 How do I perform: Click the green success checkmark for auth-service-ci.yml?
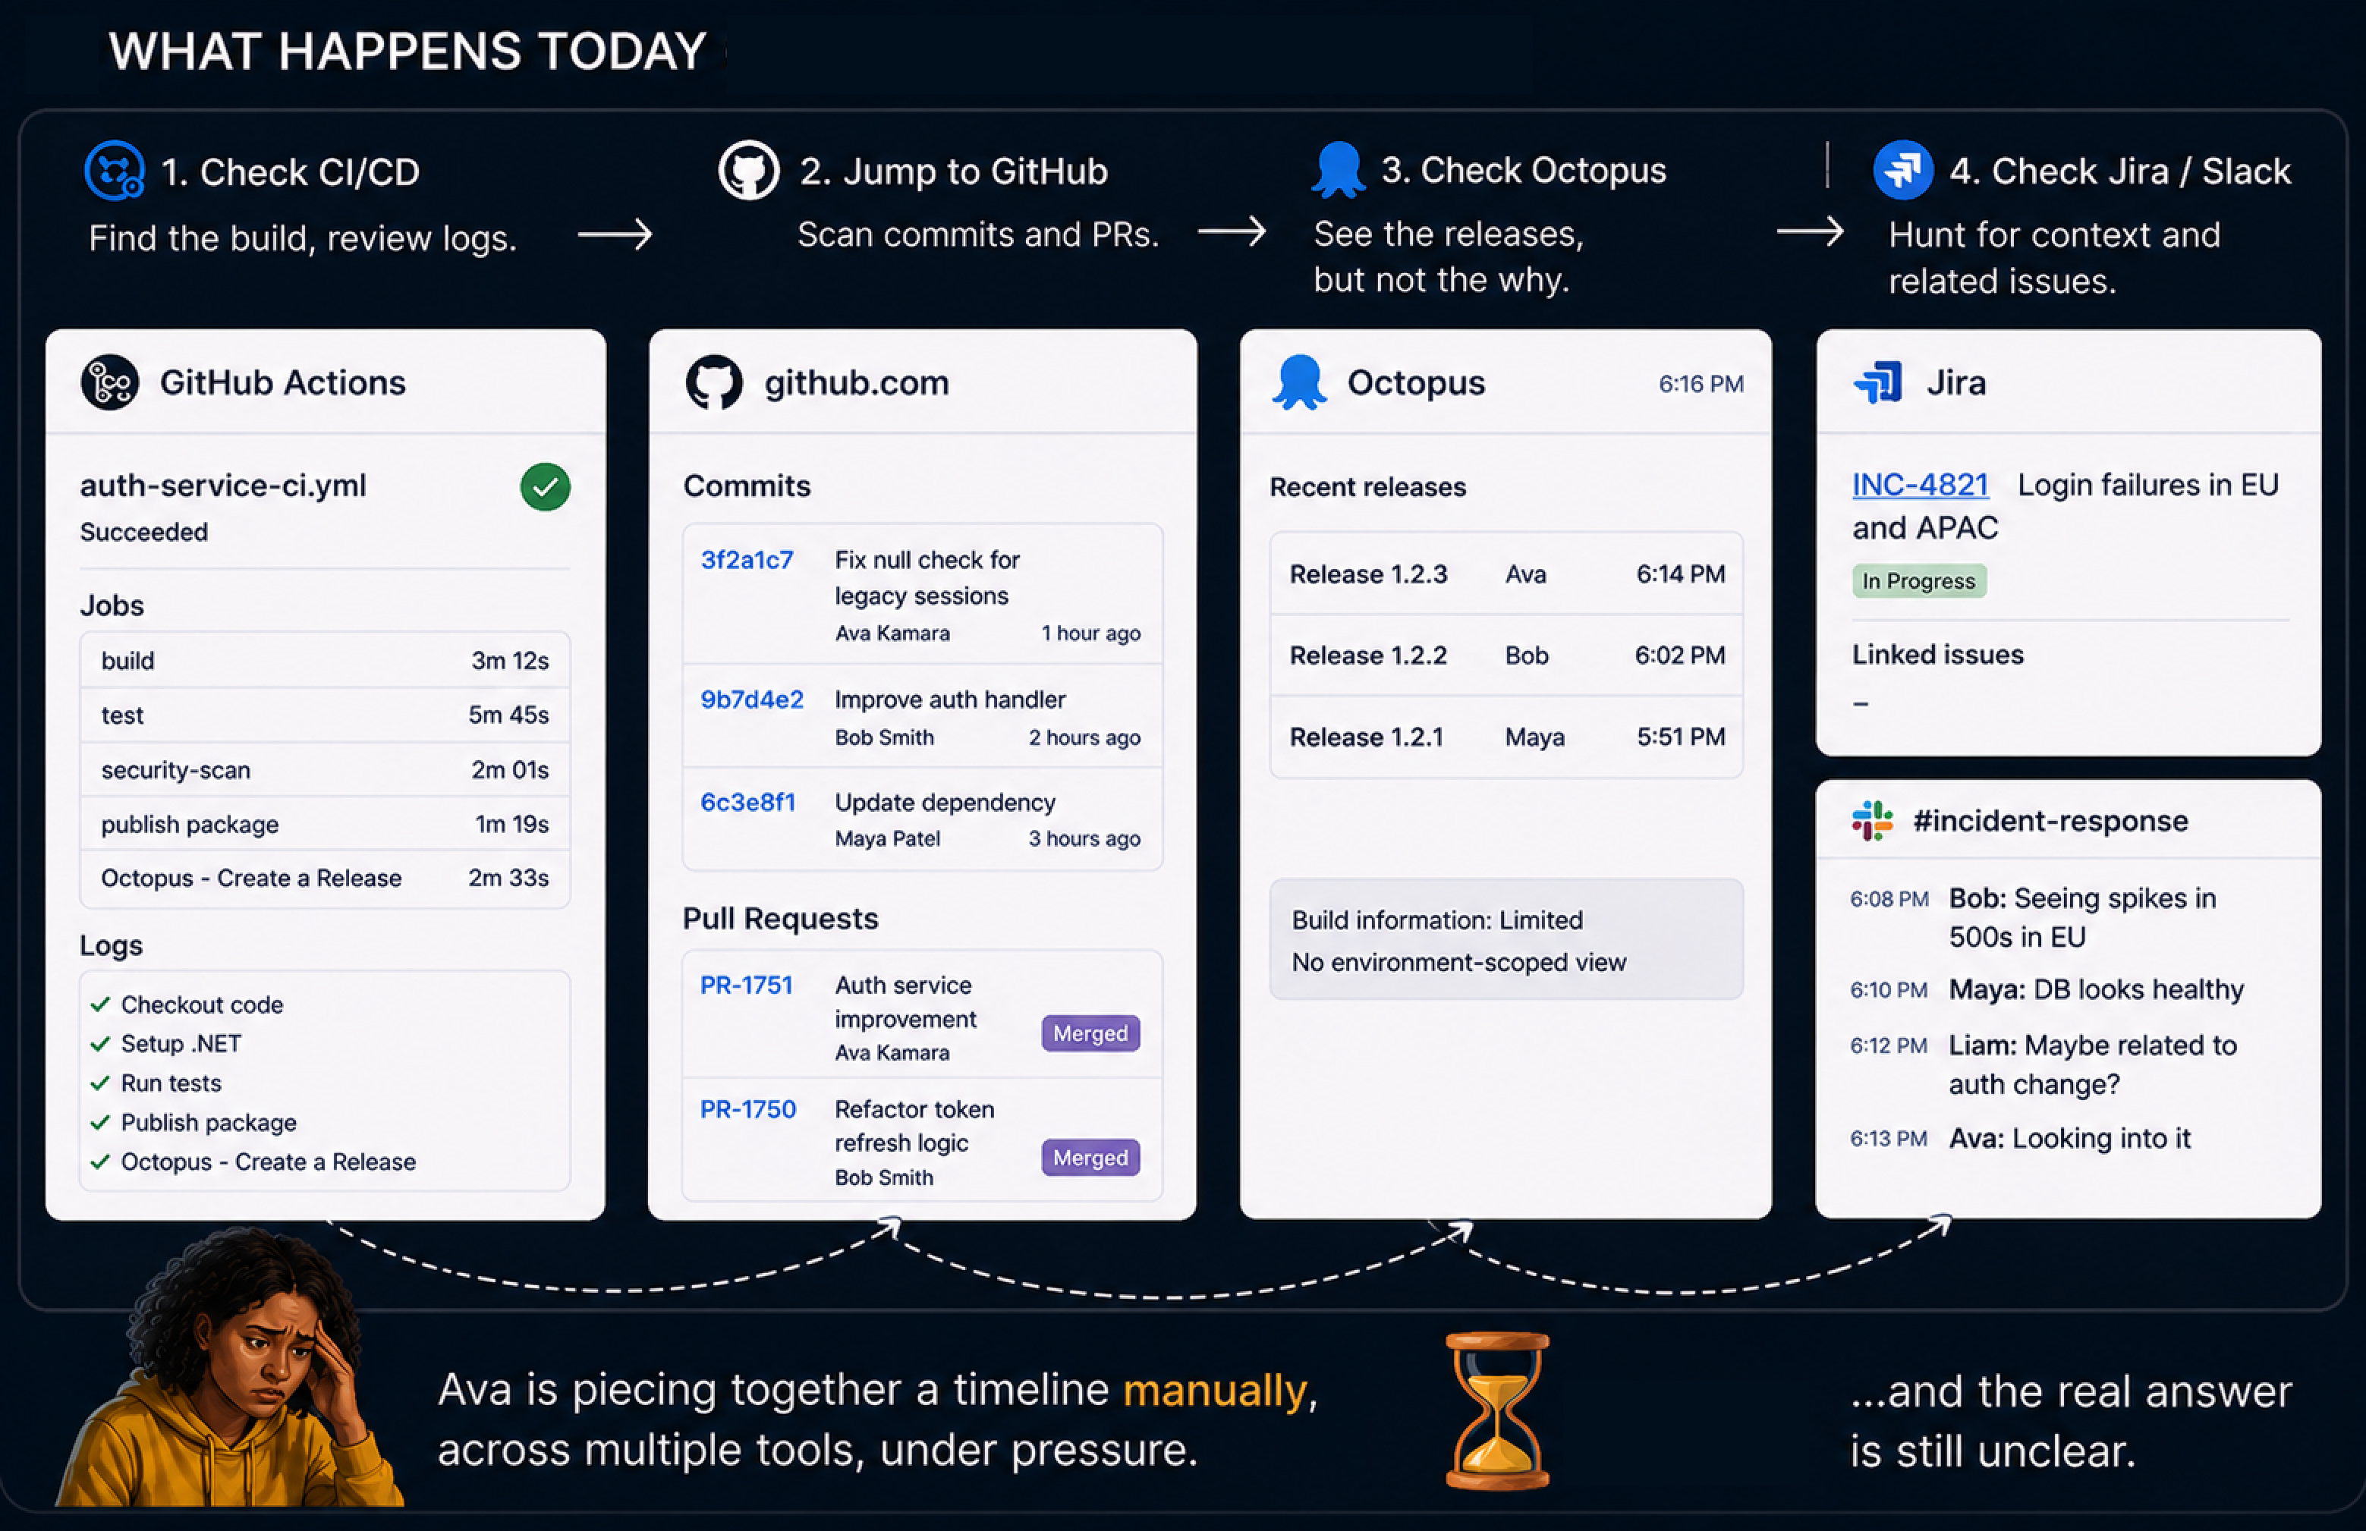[x=545, y=487]
